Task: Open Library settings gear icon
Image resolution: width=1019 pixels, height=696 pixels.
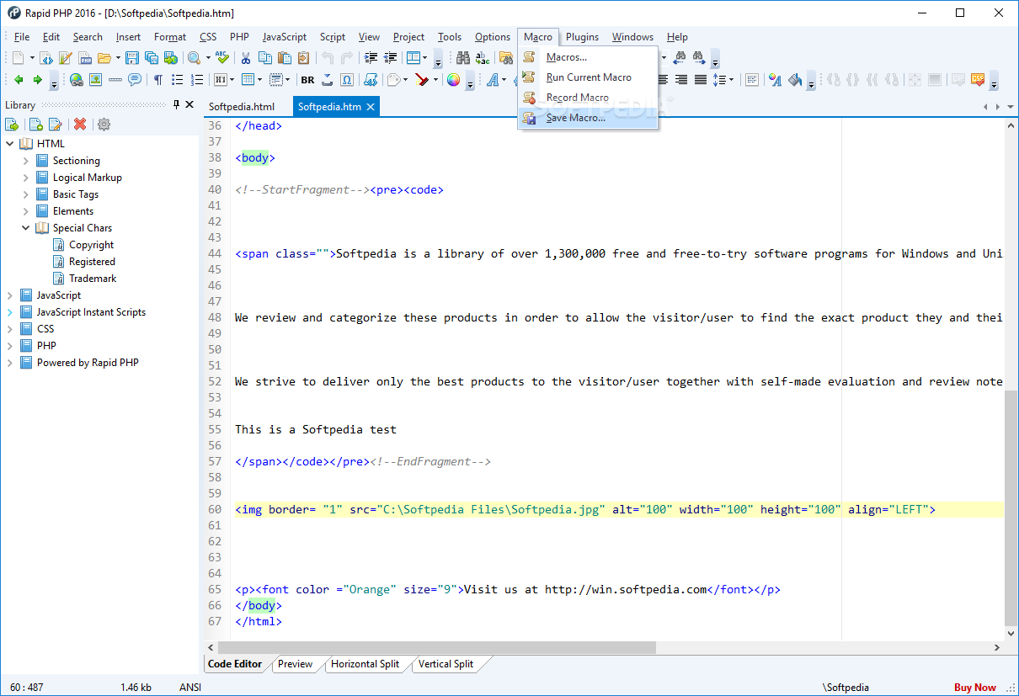Action: [x=104, y=125]
